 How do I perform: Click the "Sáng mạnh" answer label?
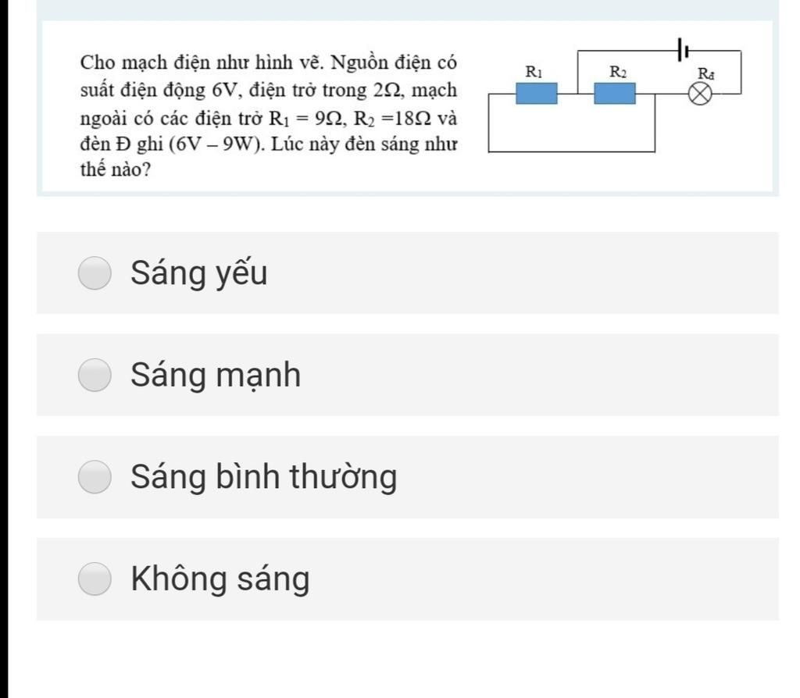(216, 376)
